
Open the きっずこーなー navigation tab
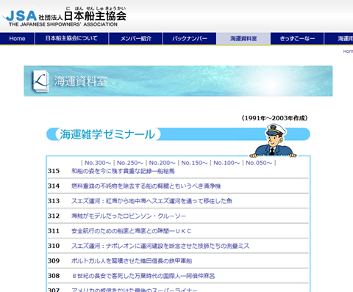click(297, 39)
